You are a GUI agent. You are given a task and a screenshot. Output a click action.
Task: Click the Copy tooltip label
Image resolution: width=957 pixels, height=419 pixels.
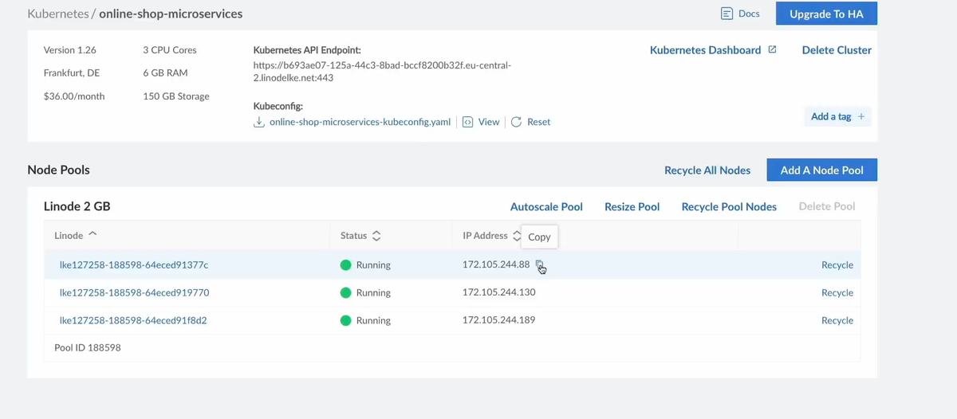[x=539, y=237]
